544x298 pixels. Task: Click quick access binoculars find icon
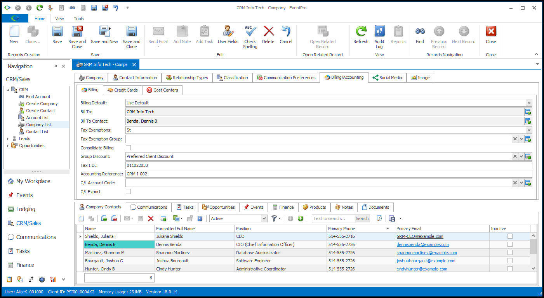pyautogui.click(x=72, y=8)
